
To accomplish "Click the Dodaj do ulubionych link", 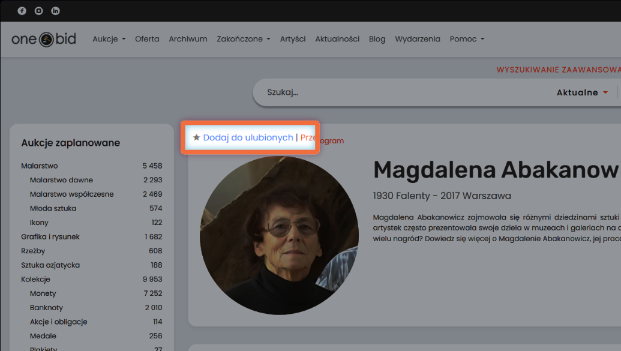I will click(248, 137).
